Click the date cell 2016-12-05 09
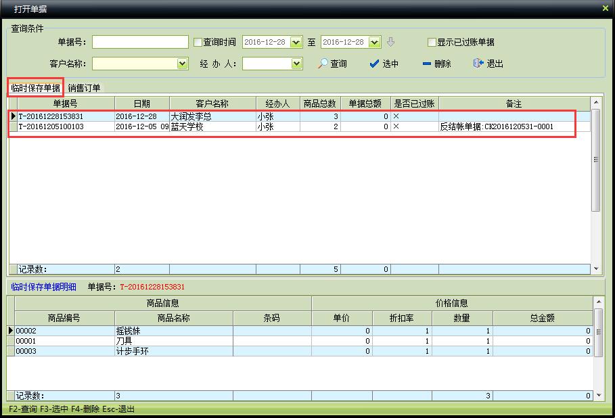Viewport: 615px width, 418px height. (x=142, y=126)
